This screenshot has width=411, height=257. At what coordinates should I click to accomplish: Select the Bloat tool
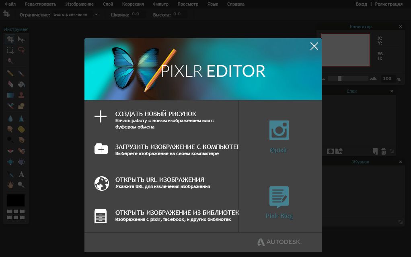(x=10, y=162)
